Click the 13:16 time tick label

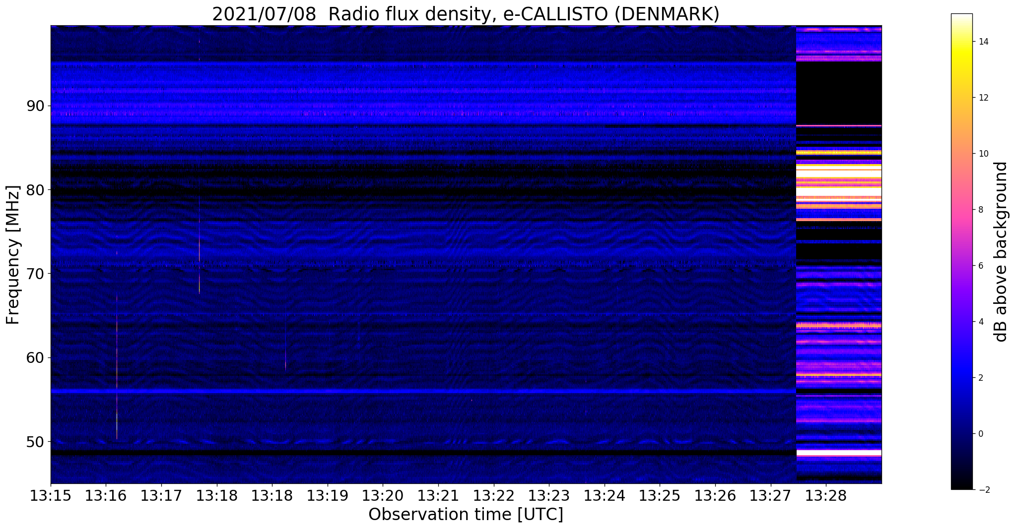click(106, 495)
